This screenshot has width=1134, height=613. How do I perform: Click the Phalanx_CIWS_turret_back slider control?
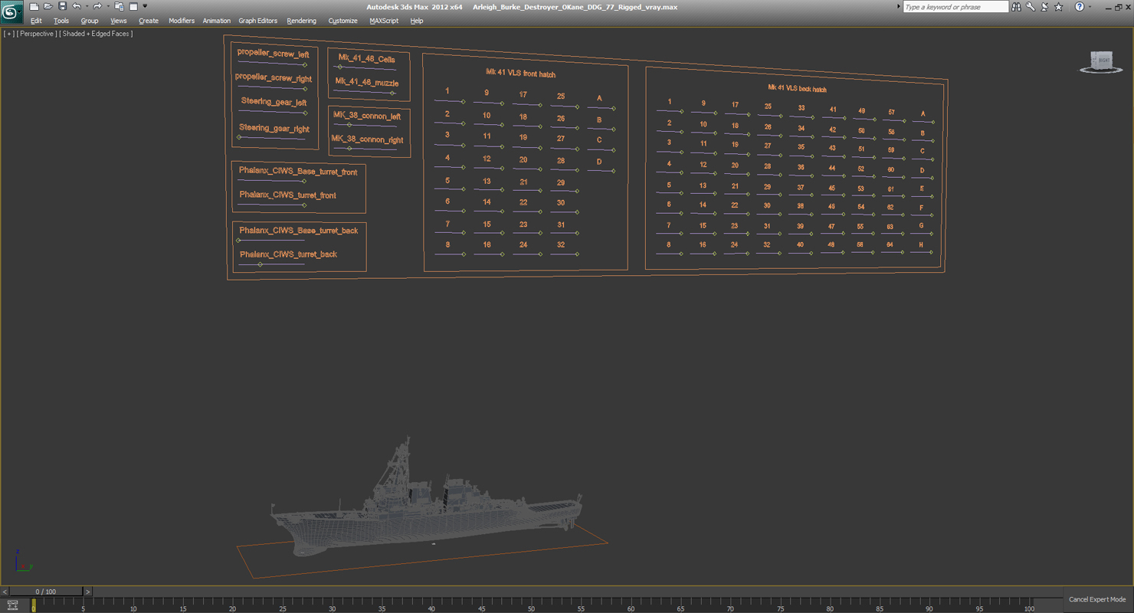pos(260,264)
